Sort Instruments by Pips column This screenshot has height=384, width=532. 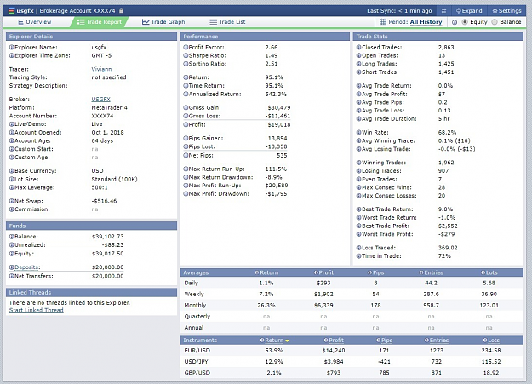pyautogui.click(x=386, y=341)
